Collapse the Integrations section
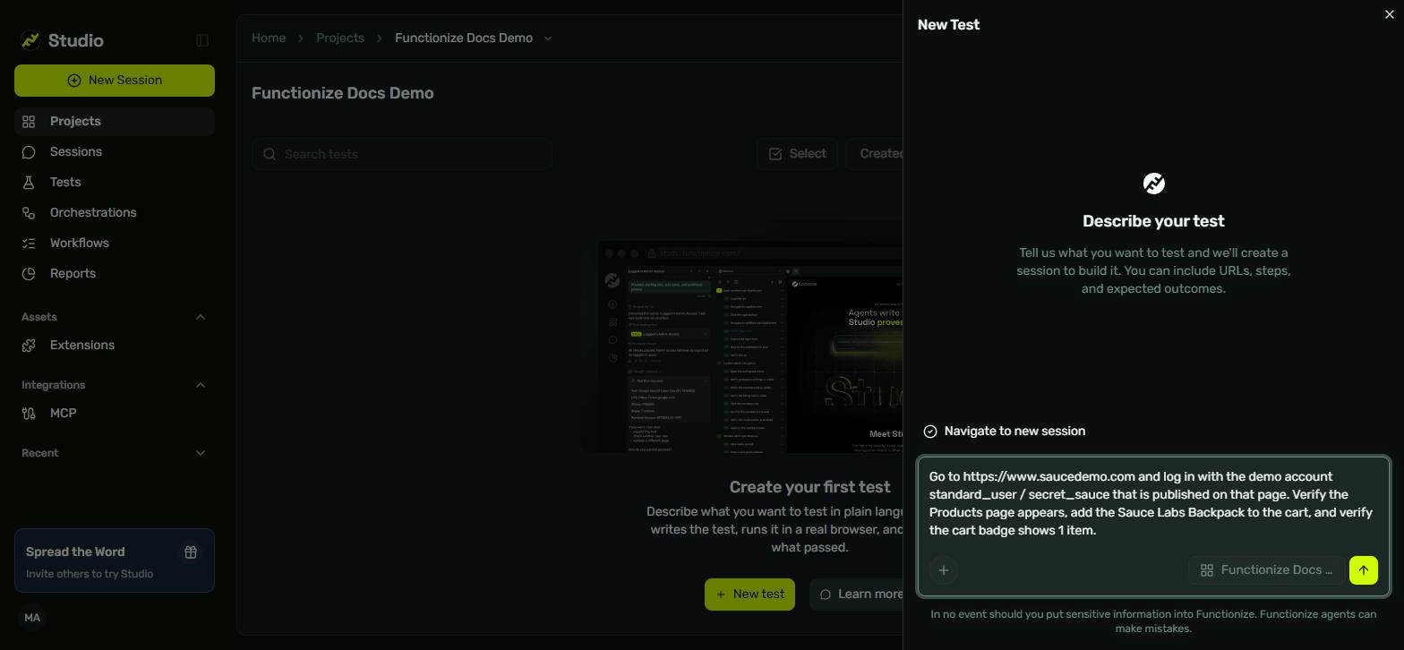This screenshot has height=650, width=1404. (x=201, y=385)
